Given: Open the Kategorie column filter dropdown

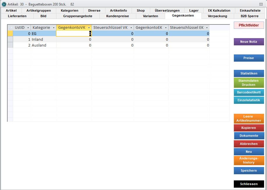Looking at the screenshot, I should tap(54, 28).
